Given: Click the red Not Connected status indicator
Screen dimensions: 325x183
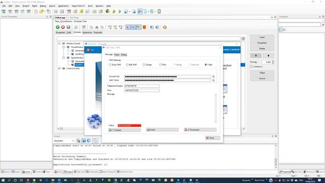Looking at the screenshot, I should [x=129, y=126].
